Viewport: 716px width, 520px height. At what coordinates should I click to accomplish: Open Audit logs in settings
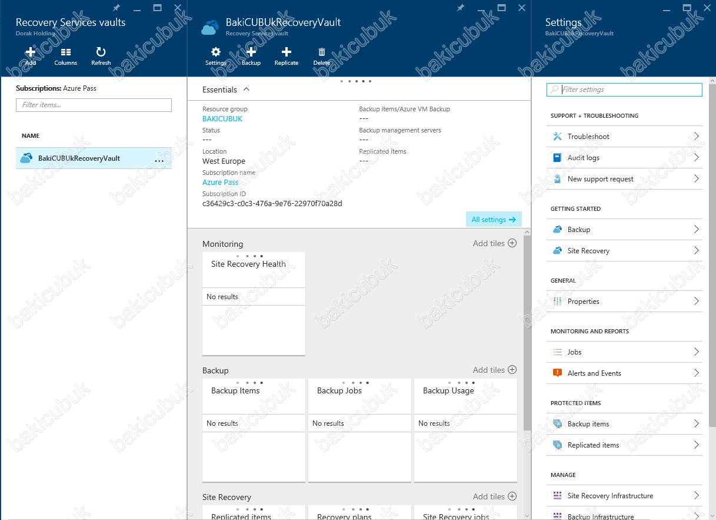point(624,158)
